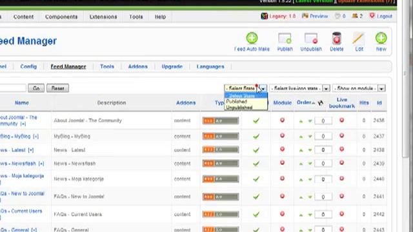Move MyBlog feed up in order
This screenshot has height=232, width=413.
(301, 137)
